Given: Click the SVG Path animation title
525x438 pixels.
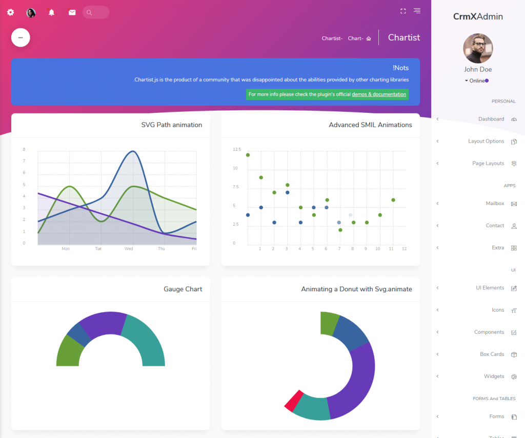Looking at the screenshot, I should tap(171, 125).
